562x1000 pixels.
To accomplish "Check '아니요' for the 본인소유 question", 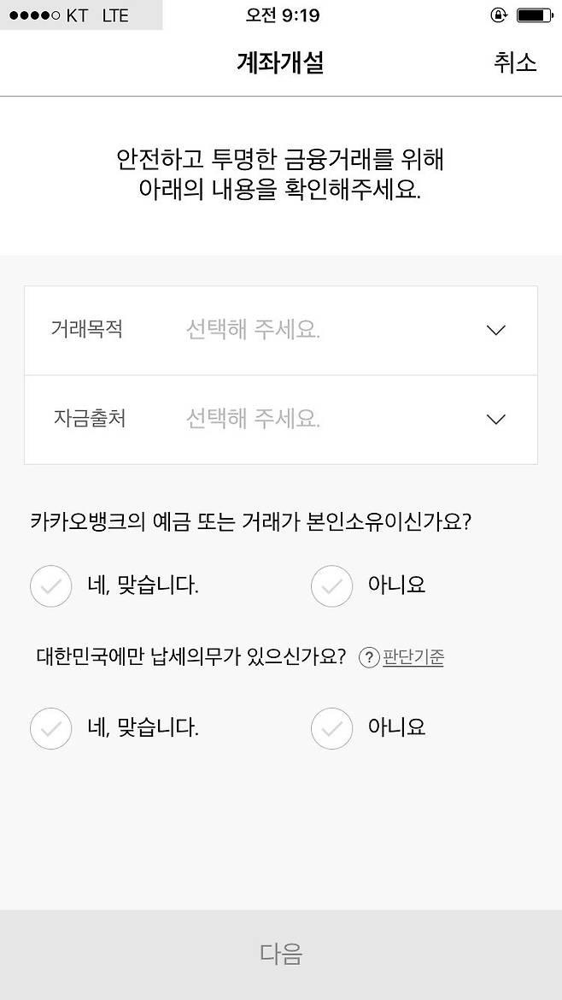I will click(x=331, y=586).
